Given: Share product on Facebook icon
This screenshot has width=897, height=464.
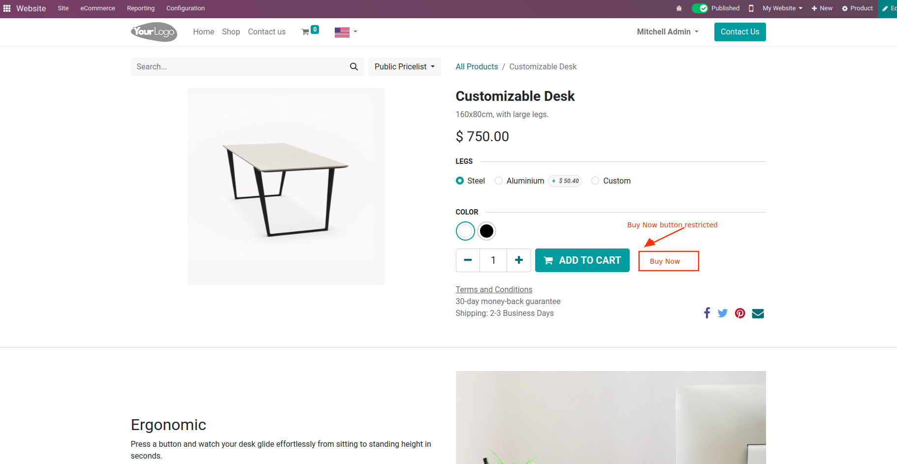Looking at the screenshot, I should pos(707,313).
